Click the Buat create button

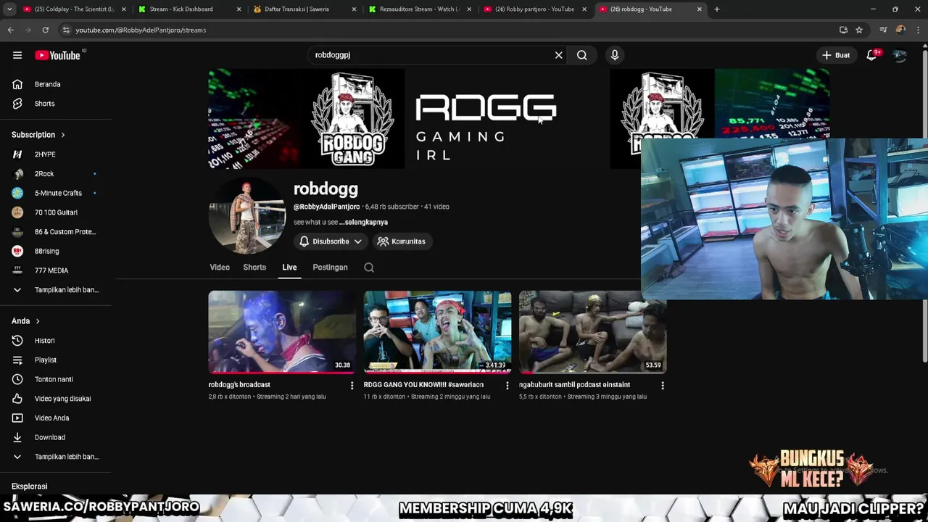(836, 55)
